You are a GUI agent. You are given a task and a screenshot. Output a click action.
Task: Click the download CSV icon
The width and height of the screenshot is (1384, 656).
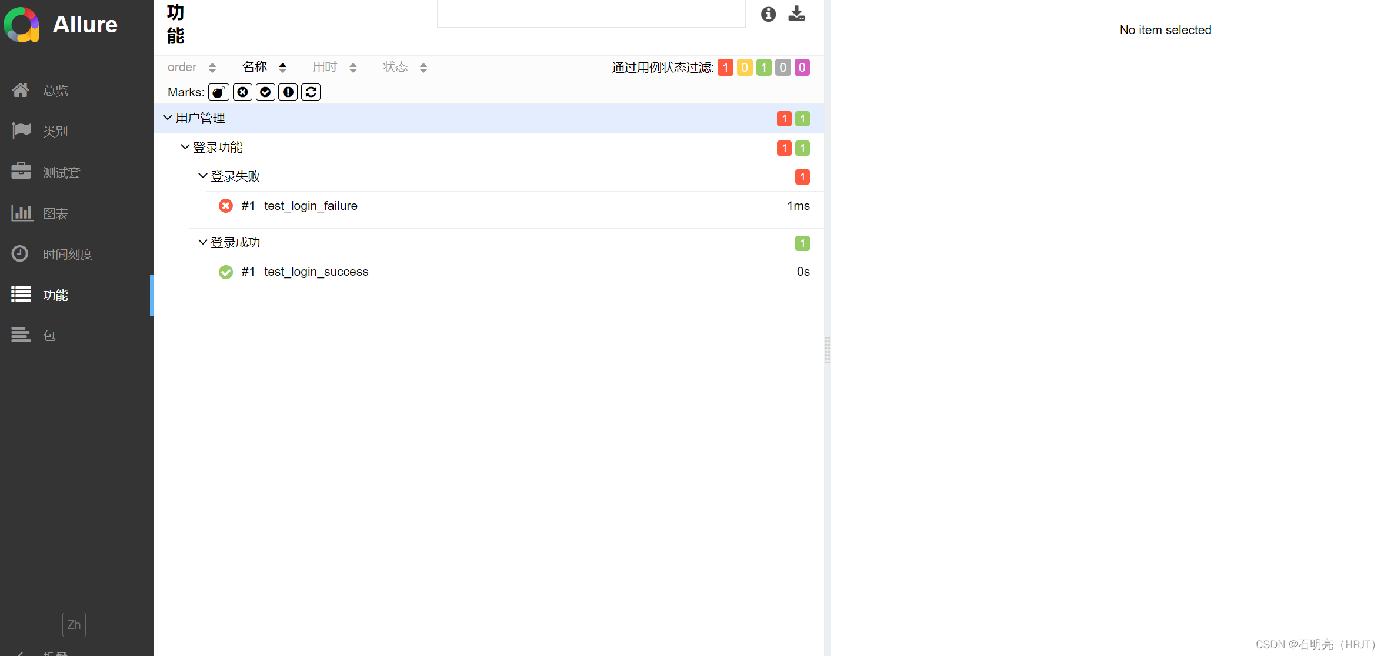click(x=796, y=14)
